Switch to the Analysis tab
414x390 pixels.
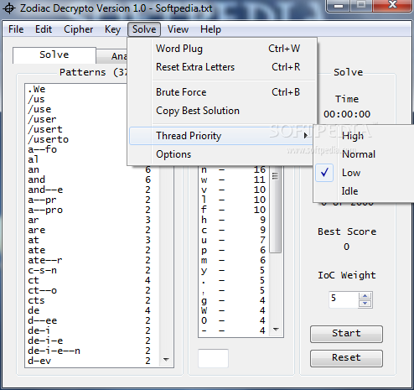coord(112,56)
